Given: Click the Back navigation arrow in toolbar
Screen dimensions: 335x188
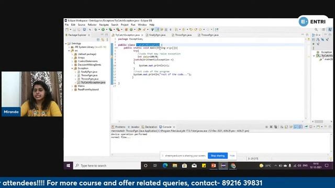Looking at the screenshot, I should 200,29.
